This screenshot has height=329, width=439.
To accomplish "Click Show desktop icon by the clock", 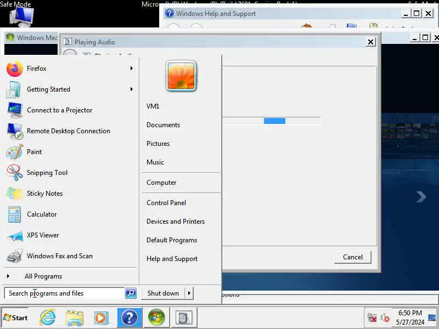I will pyautogui.click(x=433, y=317).
